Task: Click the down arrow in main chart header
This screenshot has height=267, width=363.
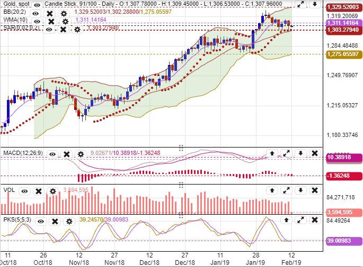Action: click(x=314, y=5)
